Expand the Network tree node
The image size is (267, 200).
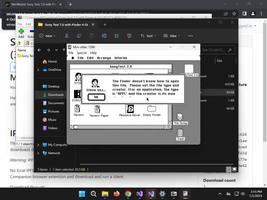coord(38,153)
